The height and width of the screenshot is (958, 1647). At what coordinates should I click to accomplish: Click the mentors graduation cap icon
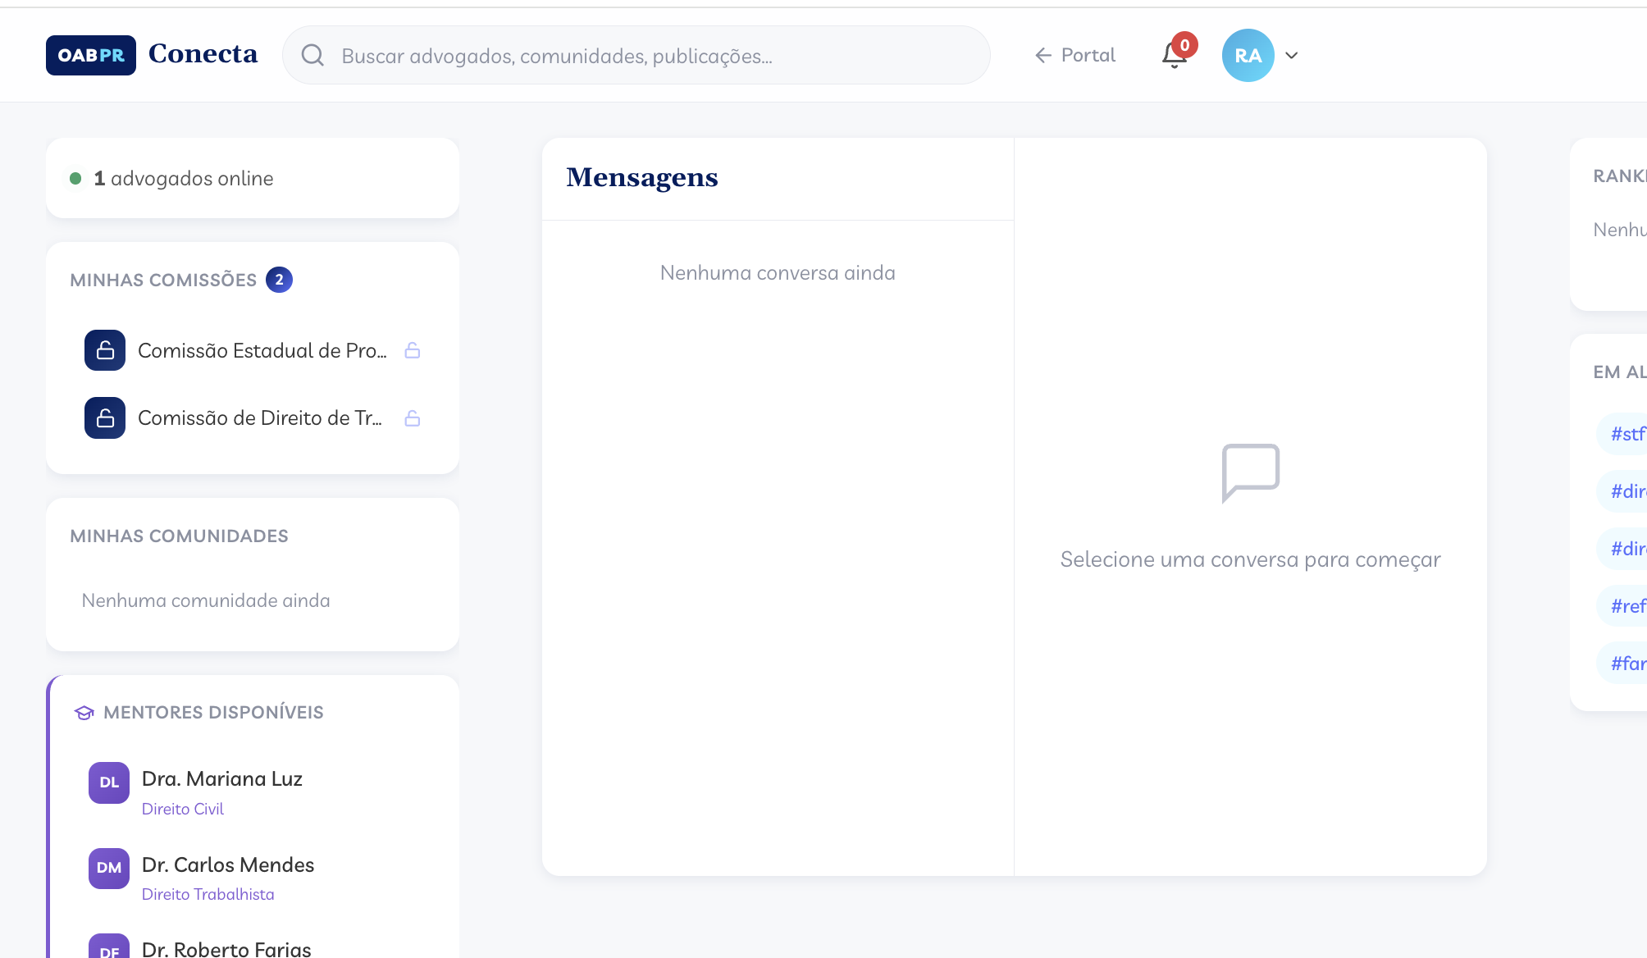(84, 712)
